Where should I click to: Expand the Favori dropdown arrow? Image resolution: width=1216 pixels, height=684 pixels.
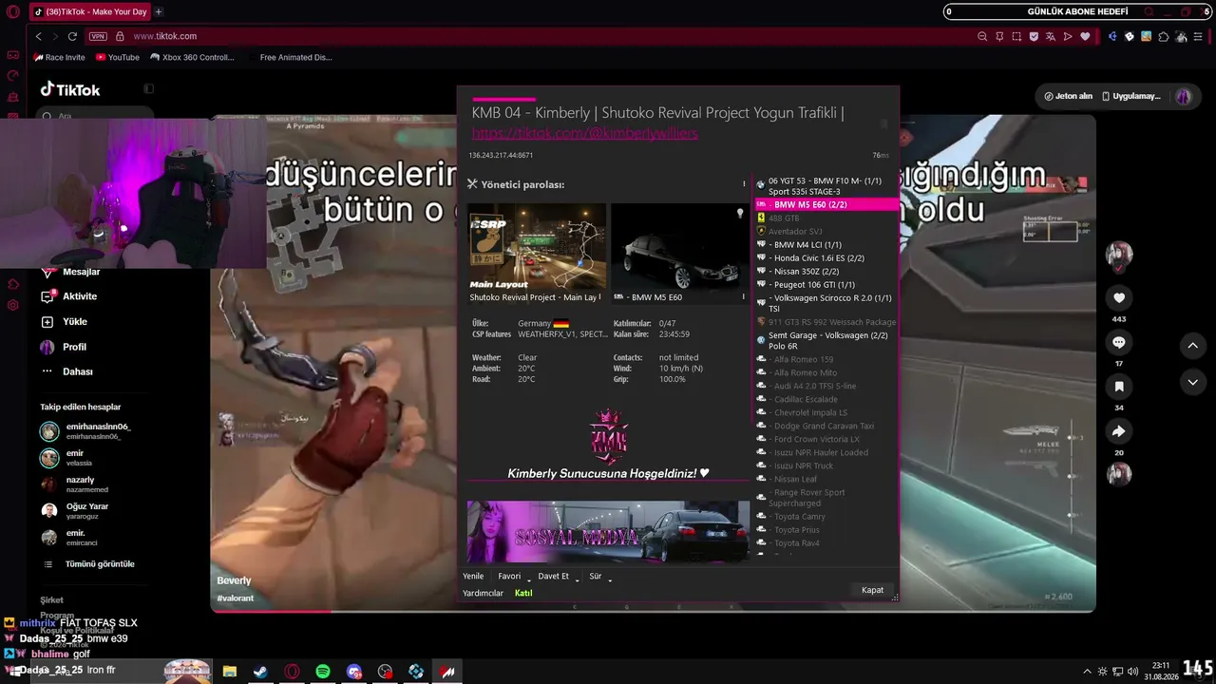click(x=529, y=579)
